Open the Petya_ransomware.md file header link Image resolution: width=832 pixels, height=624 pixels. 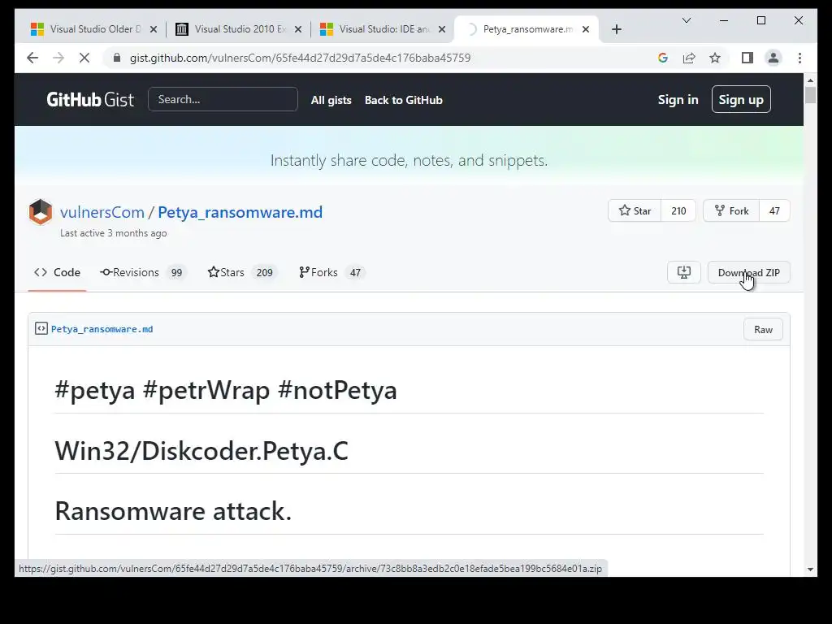point(102,329)
